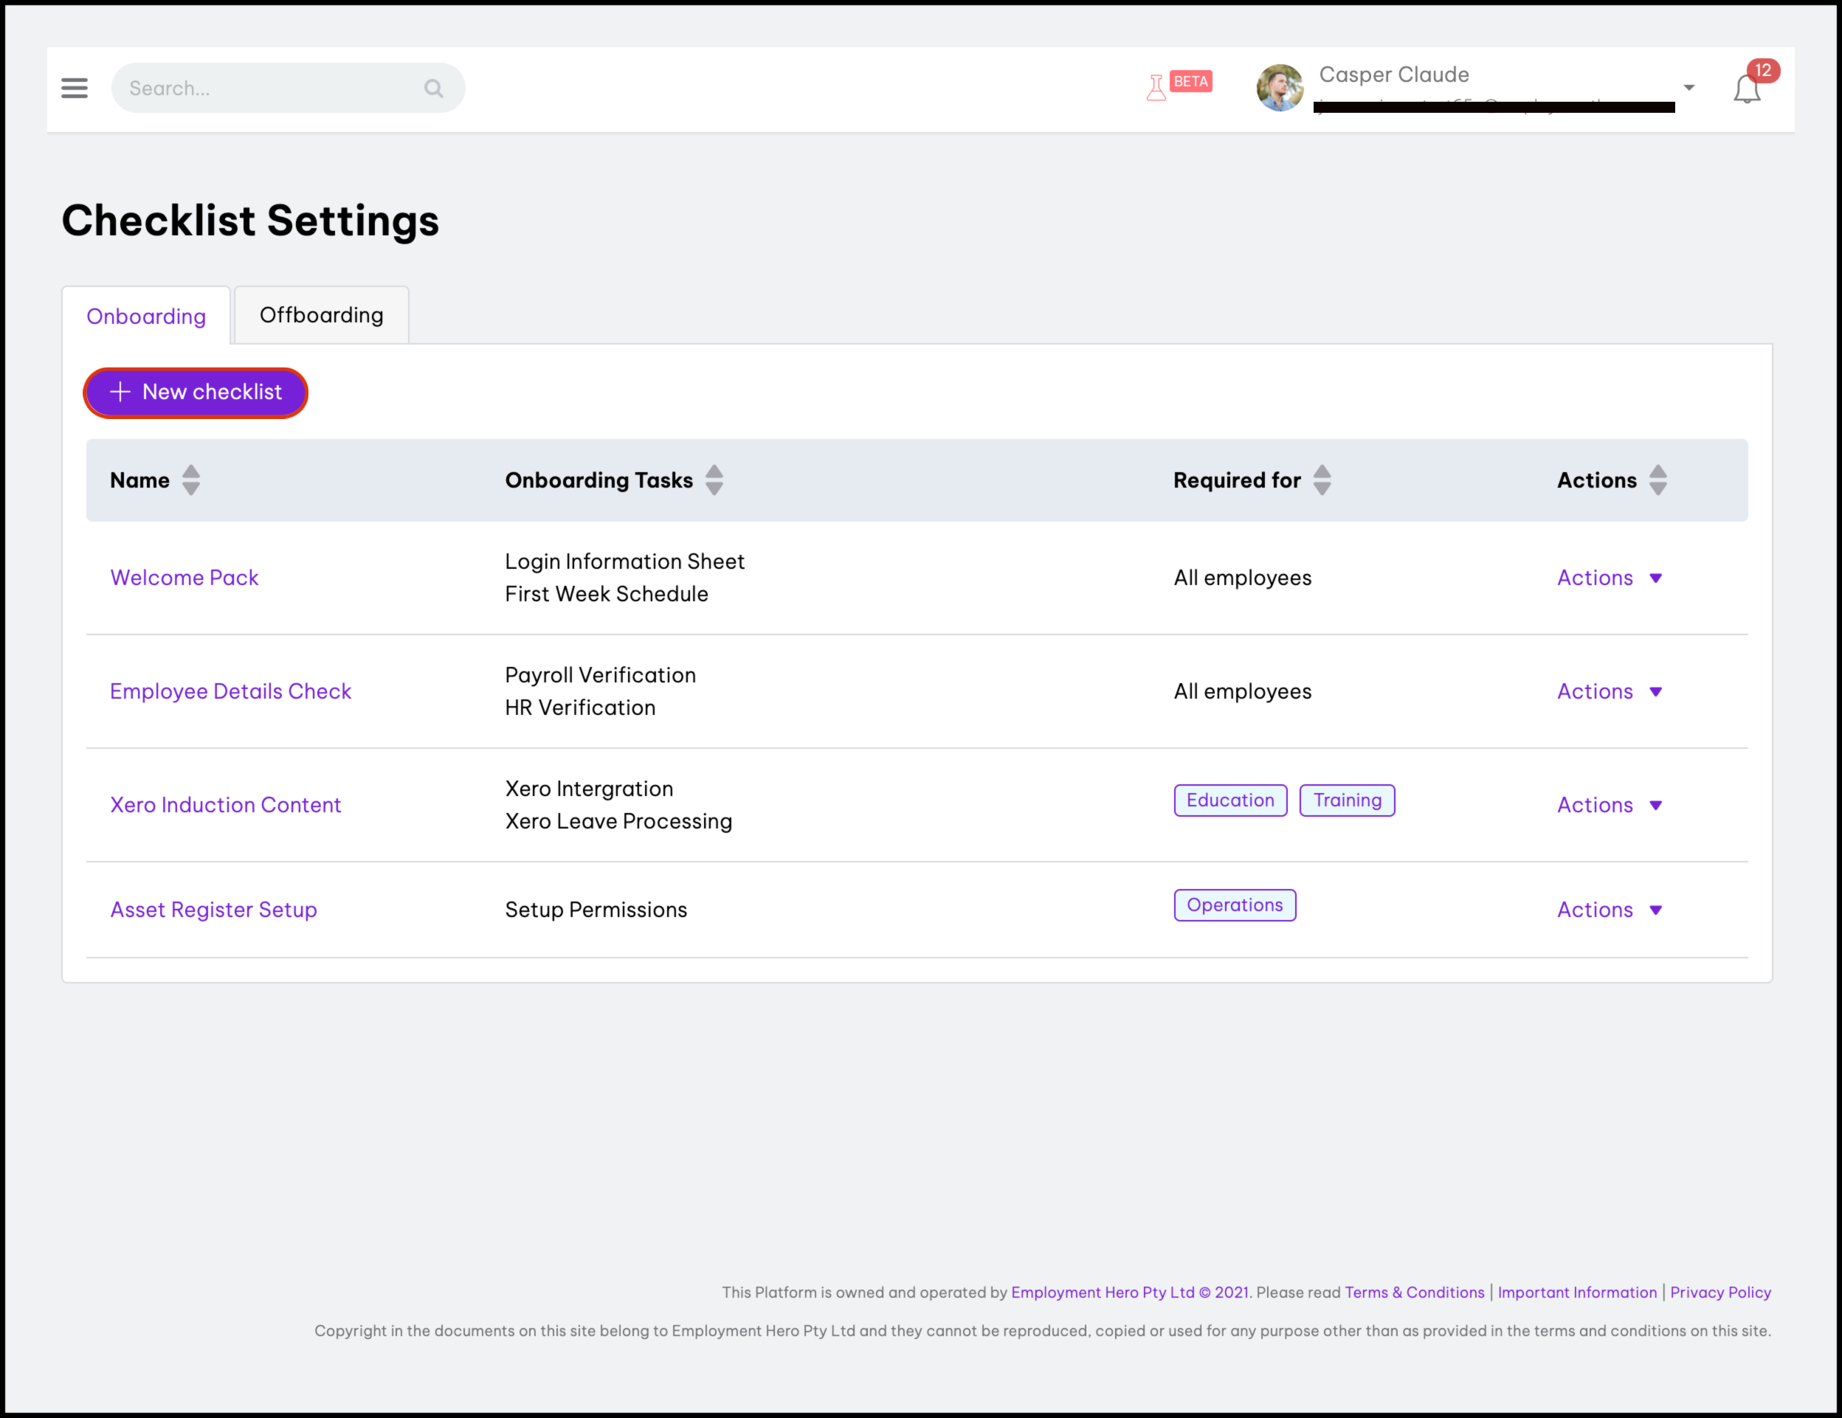Viewport: 1842px width, 1418px height.
Task: Select the Onboarding tab
Action: tap(146, 317)
